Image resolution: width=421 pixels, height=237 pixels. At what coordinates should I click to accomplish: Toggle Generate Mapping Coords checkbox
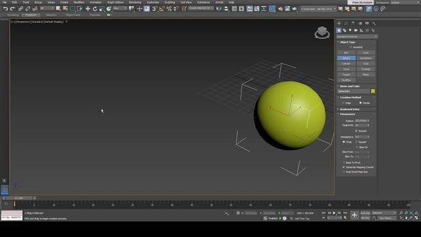pyautogui.click(x=343, y=167)
